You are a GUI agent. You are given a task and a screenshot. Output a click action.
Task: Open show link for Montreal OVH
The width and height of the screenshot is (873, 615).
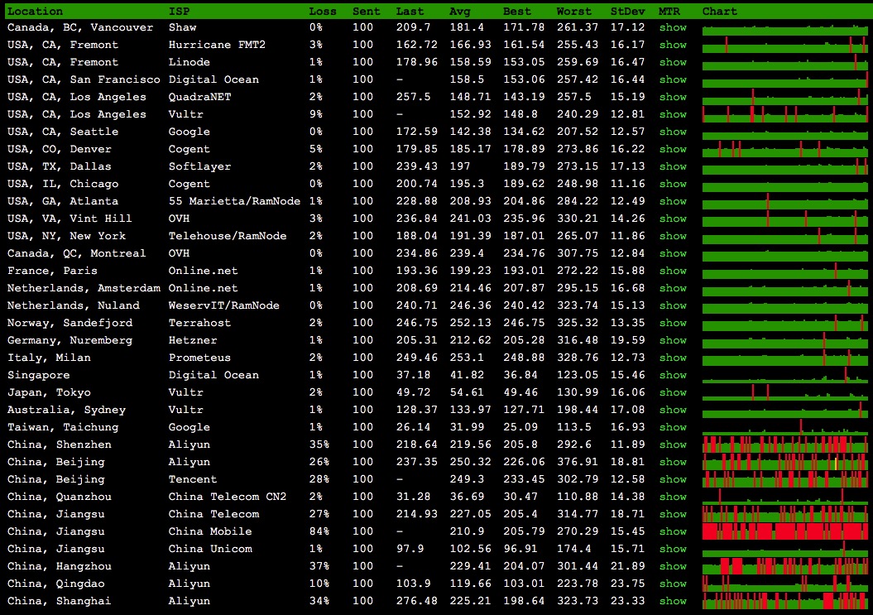(x=673, y=253)
